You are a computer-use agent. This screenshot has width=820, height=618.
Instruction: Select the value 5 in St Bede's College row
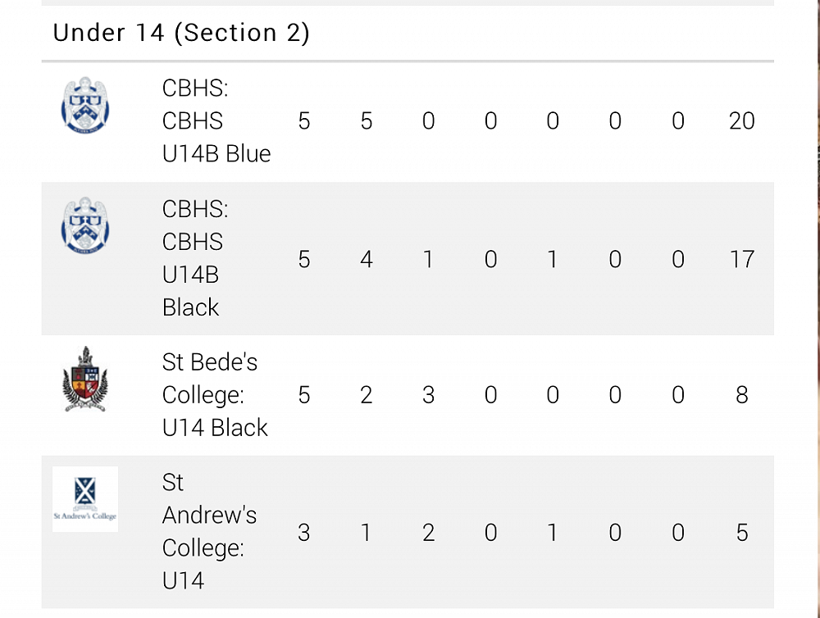tap(304, 395)
